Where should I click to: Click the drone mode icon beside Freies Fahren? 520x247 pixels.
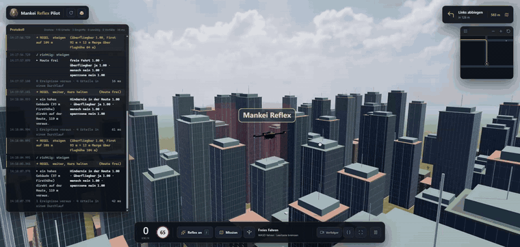[x=249, y=233]
